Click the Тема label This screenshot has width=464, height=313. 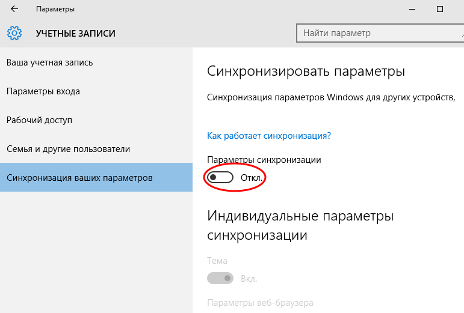[x=217, y=261]
